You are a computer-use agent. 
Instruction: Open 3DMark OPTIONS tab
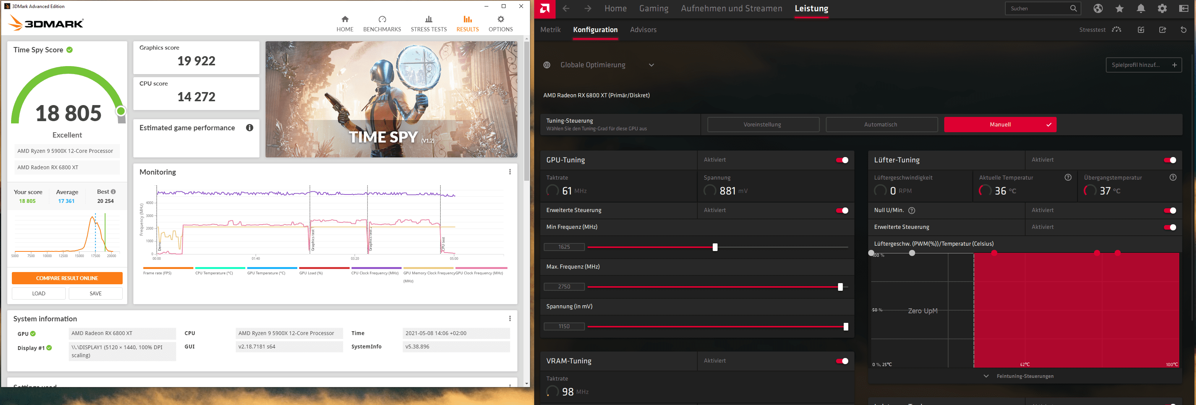tap(501, 24)
